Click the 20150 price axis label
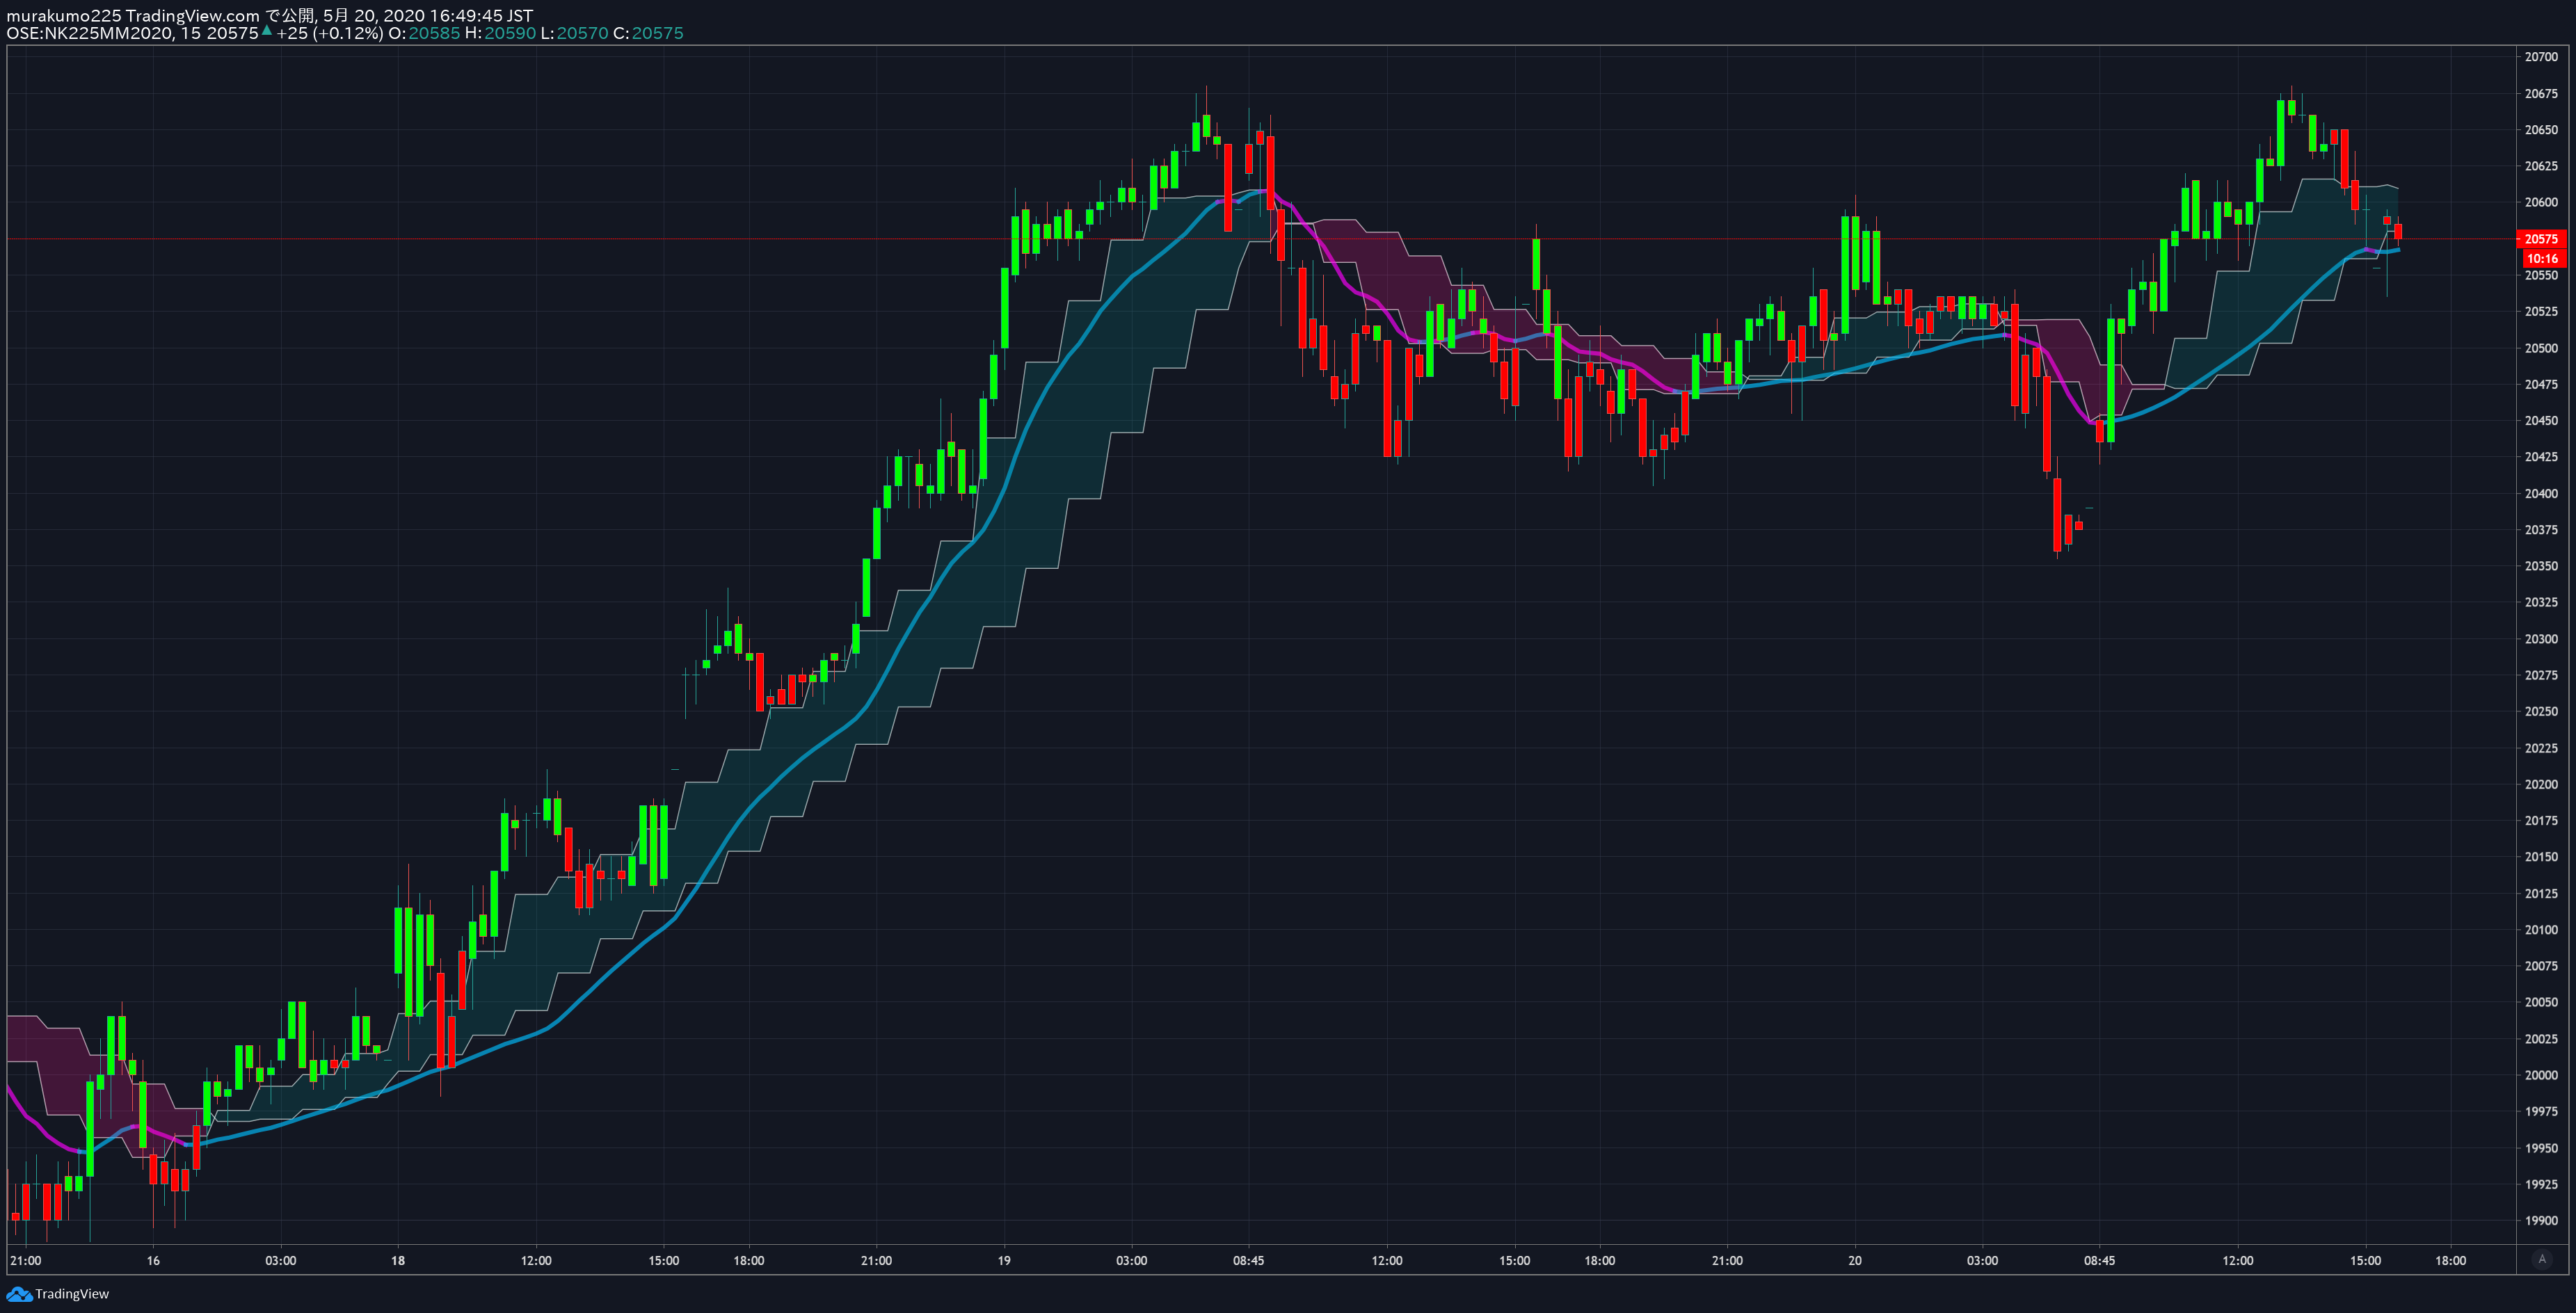The width and height of the screenshot is (2576, 1313). point(2541,857)
